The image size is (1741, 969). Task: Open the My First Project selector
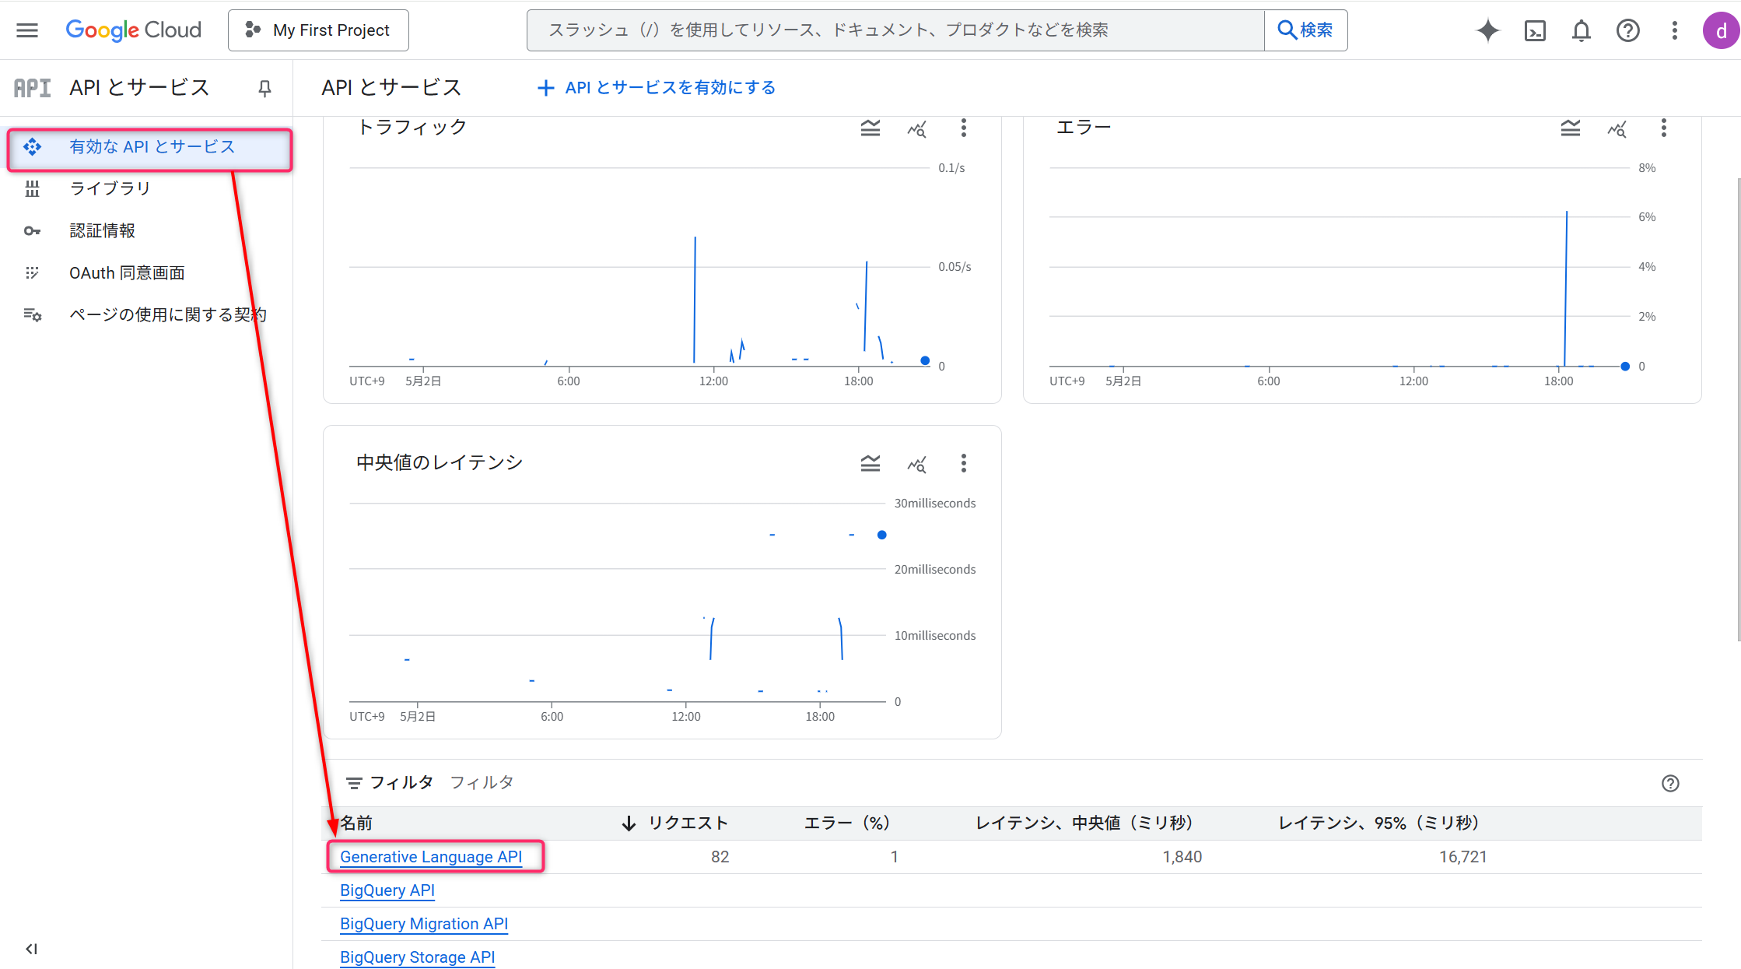click(x=318, y=30)
